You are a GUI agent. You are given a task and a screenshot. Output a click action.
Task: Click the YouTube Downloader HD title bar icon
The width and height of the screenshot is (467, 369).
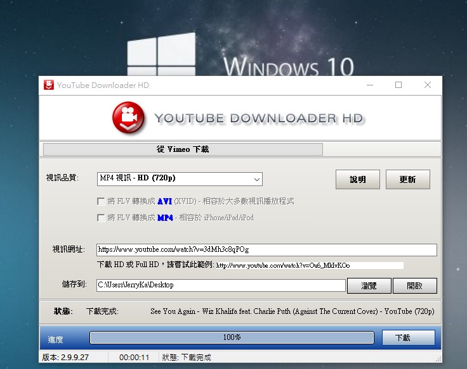pyautogui.click(x=49, y=85)
